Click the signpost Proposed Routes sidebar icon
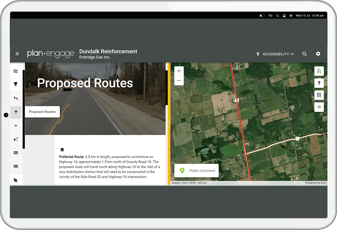 (x=16, y=112)
